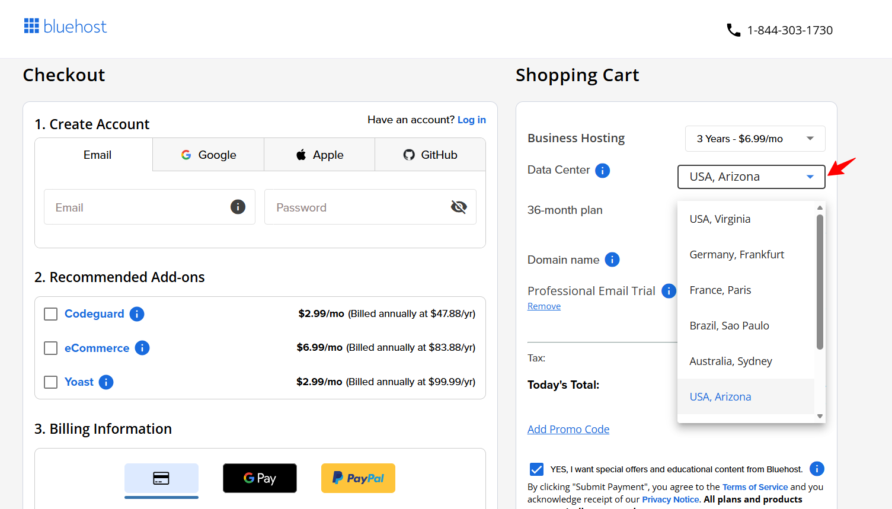Click the scroll up arrow in data center list
The width and height of the screenshot is (892, 509).
click(x=820, y=207)
